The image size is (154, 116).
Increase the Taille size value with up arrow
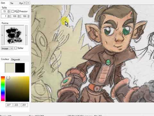9,11
